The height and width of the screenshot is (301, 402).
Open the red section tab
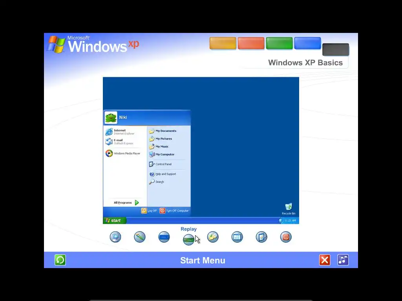251,43
